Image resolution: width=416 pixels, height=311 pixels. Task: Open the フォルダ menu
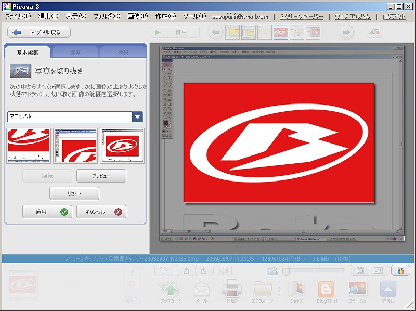(x=107, y=16)
